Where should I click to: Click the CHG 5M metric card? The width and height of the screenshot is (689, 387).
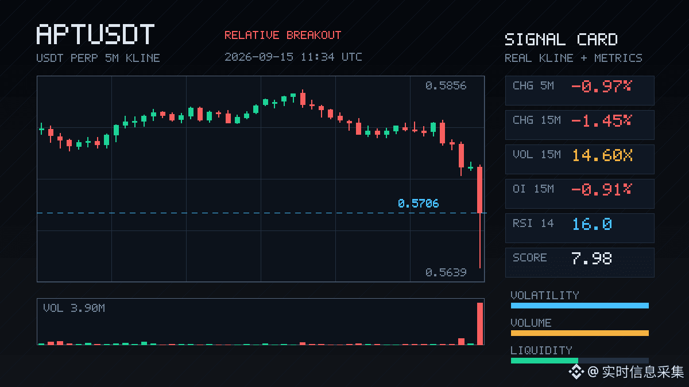[x=579, y=91]
